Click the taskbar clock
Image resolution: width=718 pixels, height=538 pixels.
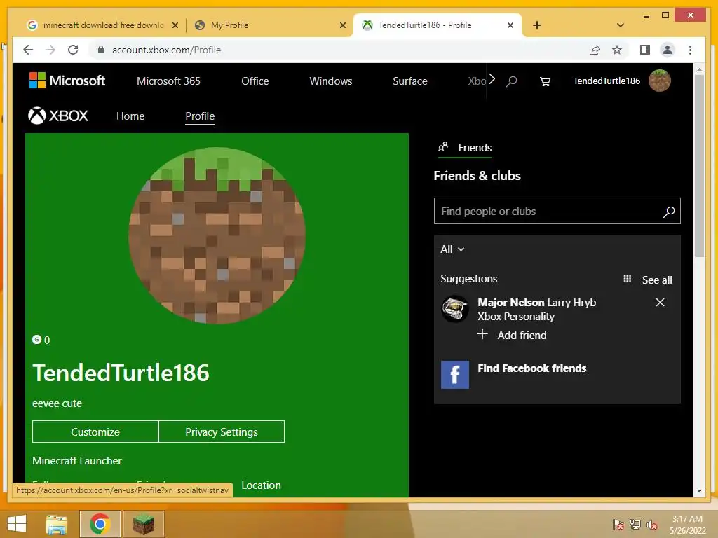pyautogui.click(x=687, y=525)
